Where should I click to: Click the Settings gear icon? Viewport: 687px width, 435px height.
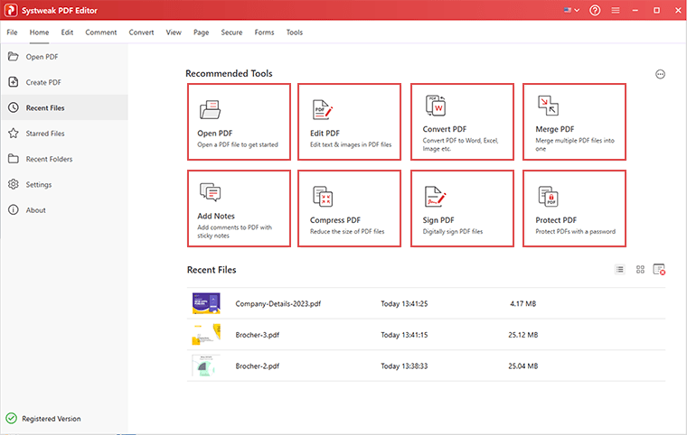(14, 184)
